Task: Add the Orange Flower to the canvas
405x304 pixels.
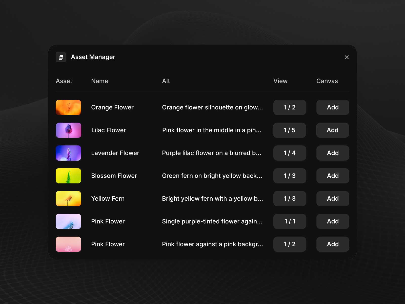Action: click(x=332, y=107)
